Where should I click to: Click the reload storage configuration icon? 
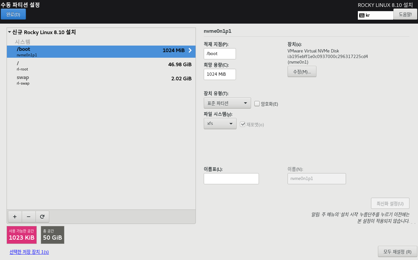[x=42, y=216]
